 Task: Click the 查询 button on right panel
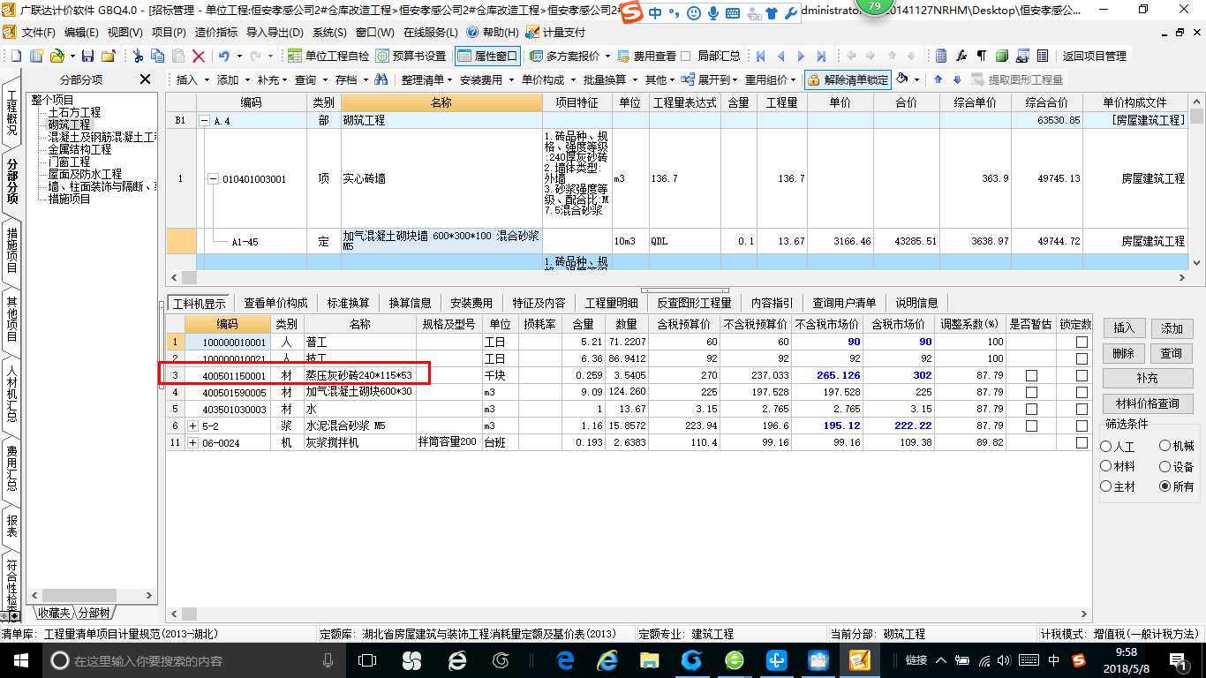tap(1172, 353)
